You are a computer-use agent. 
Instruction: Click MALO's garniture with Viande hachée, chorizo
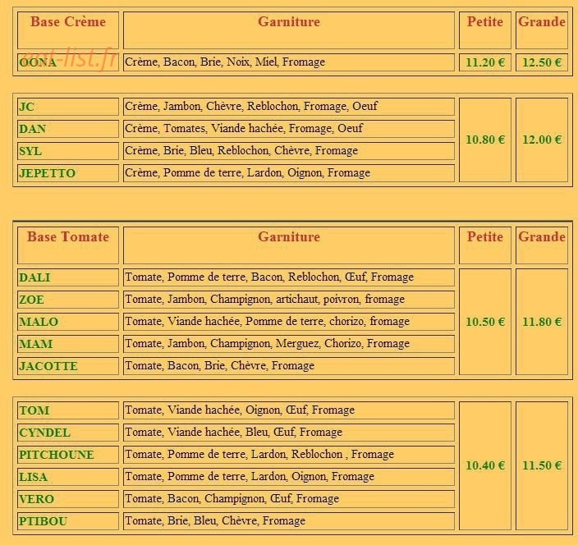click(x=268, y=321)
